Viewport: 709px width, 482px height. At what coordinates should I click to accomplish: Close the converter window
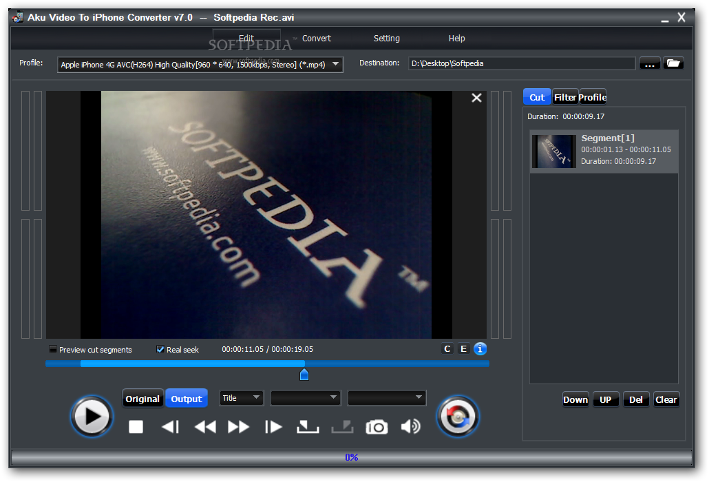[x=681, y=17]
